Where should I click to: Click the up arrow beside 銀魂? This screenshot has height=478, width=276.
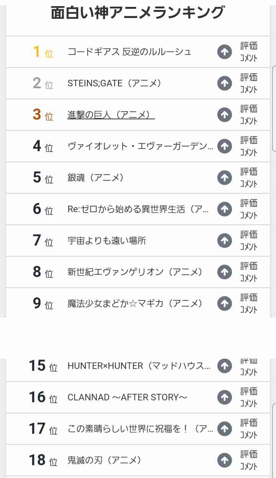click(225, 178)
